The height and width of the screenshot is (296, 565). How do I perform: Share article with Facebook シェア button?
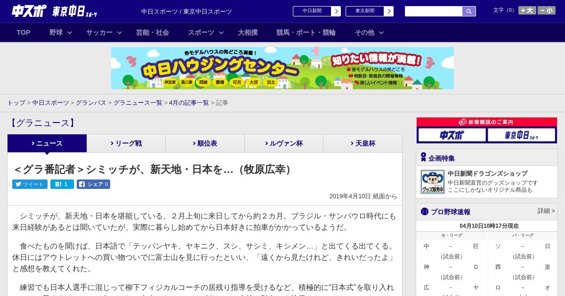(x=93, y=184)
